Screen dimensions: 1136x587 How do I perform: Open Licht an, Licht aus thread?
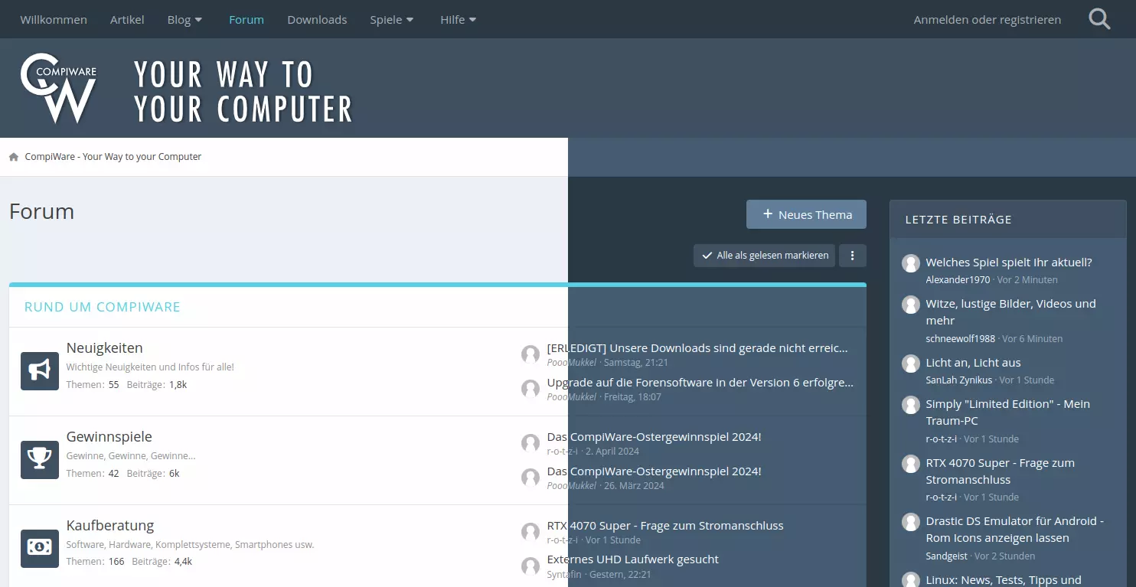click(x=973, y=363)
